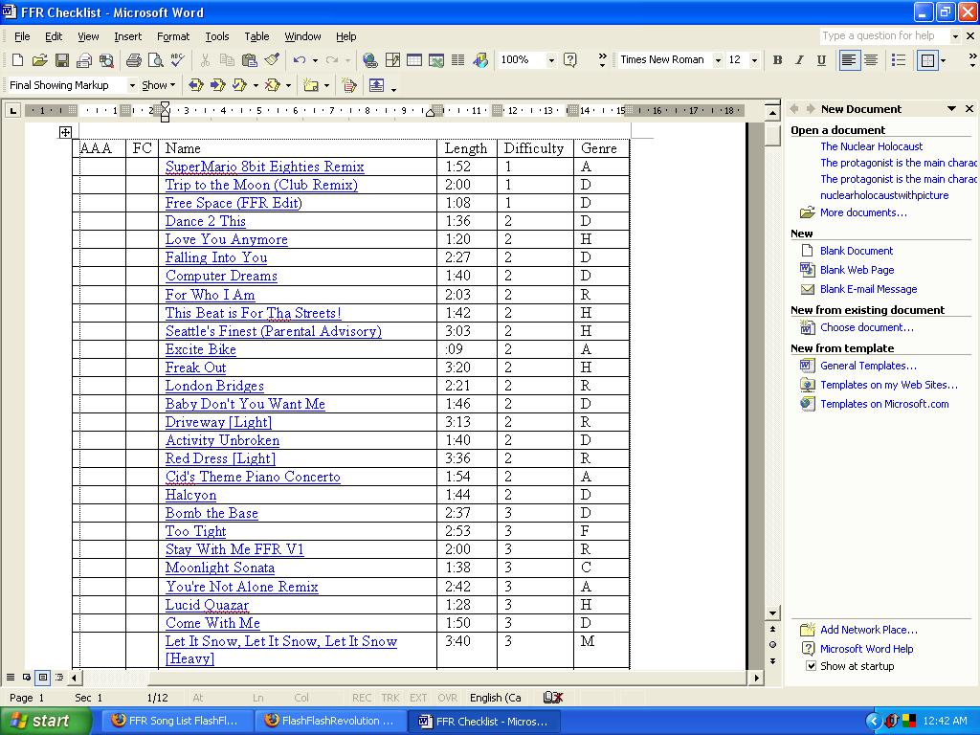
Task: Click the Format Painter brush icon
Action: point(272,60)
